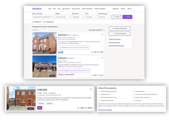Click the Freehold tag
This screenshot has height=126, width=169.
[41, 103]
